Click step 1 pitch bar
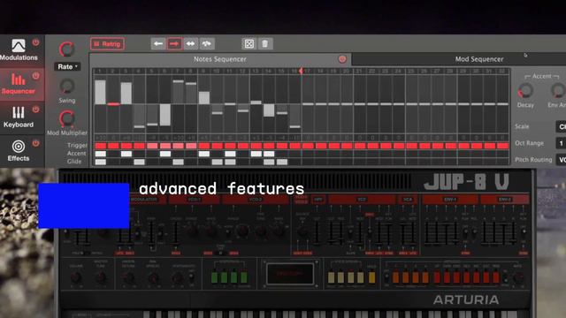The image size is (566, 318). click(100, 92)
